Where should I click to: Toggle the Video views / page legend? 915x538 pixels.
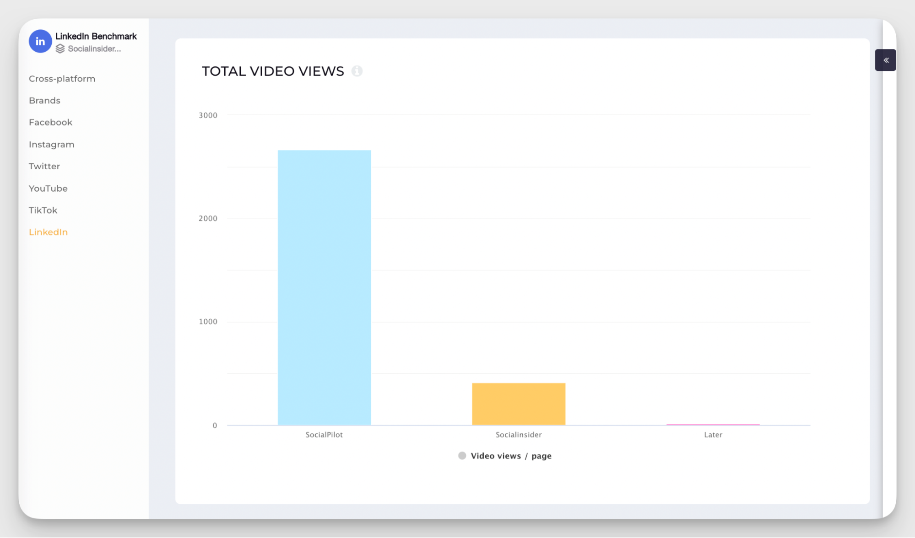pyautogui.click(x=505, y=456)
